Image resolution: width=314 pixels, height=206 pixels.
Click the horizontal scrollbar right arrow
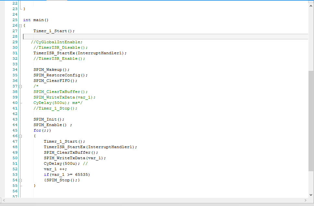point(305,200)
